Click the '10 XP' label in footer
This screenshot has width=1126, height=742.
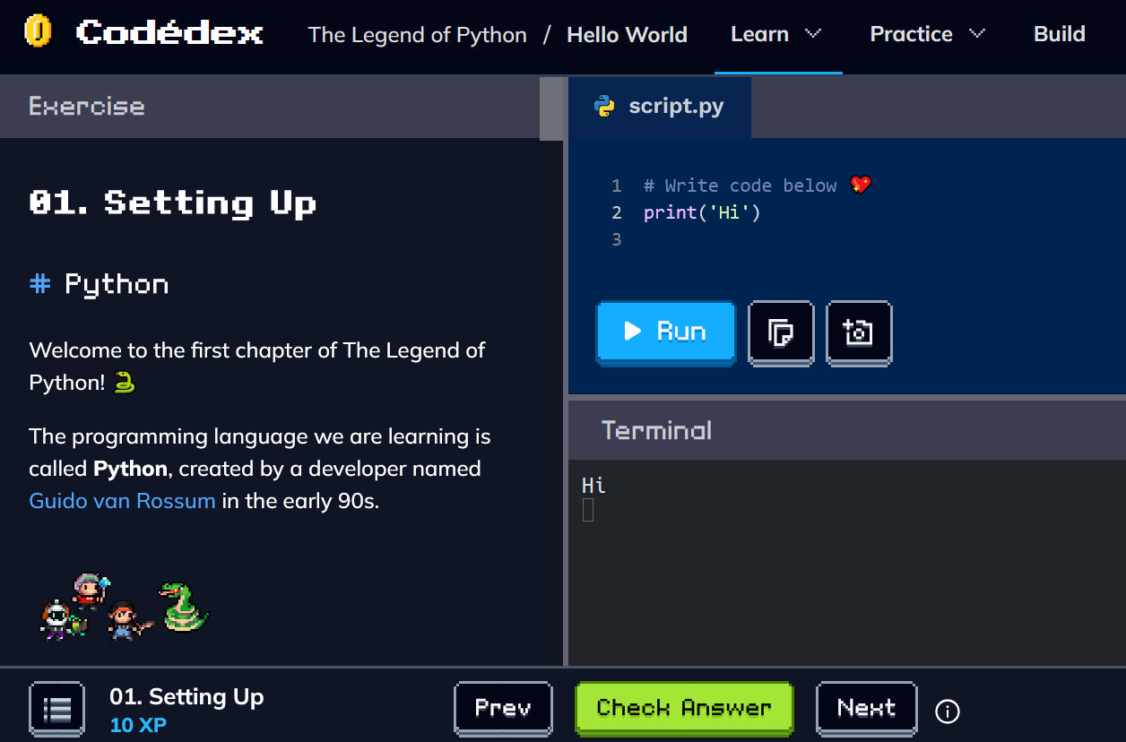pyautogui.click(x=138, y=725)
